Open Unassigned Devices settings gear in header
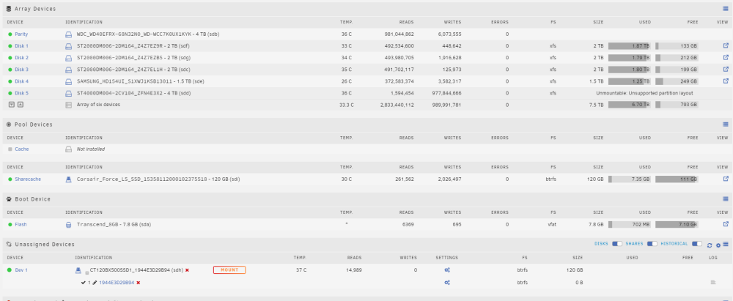 pyautogui.click(x=718, y=245)
